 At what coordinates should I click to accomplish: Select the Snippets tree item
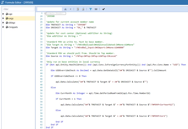pos(13,27)
